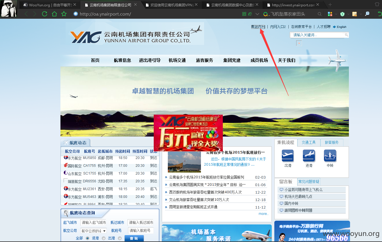Open the 关于我们 navigation menu item
382x242 pixels.
[x=286, y=60]
